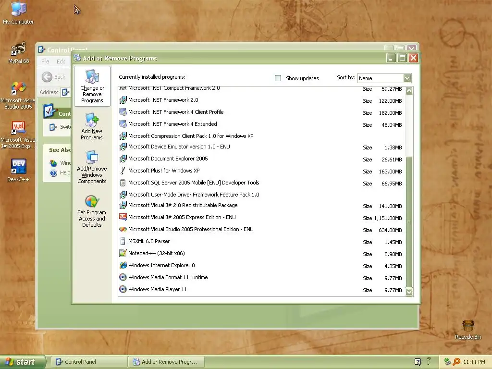
Task: Click SQL Server 2005 Mobile icon
Action: click(x=123, y=183)
